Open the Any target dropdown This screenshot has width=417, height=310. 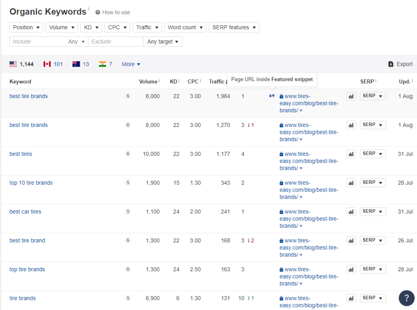click(162, 41)
